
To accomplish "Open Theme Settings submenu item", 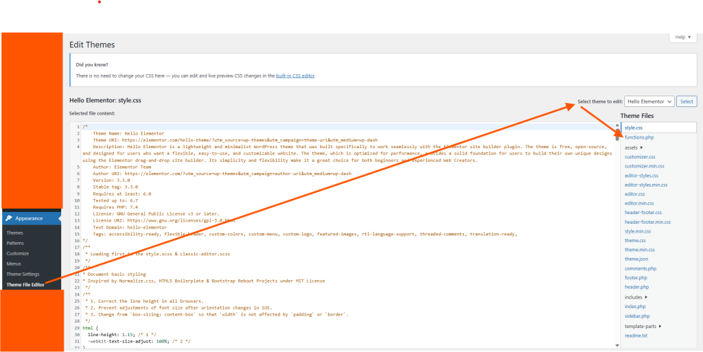I will coord(23,274).
